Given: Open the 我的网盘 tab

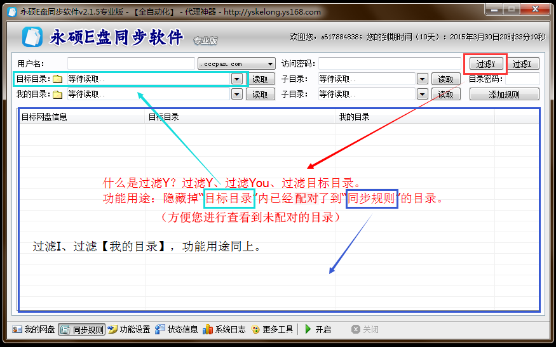Looking at the screenshot, I should coord(34,329).
